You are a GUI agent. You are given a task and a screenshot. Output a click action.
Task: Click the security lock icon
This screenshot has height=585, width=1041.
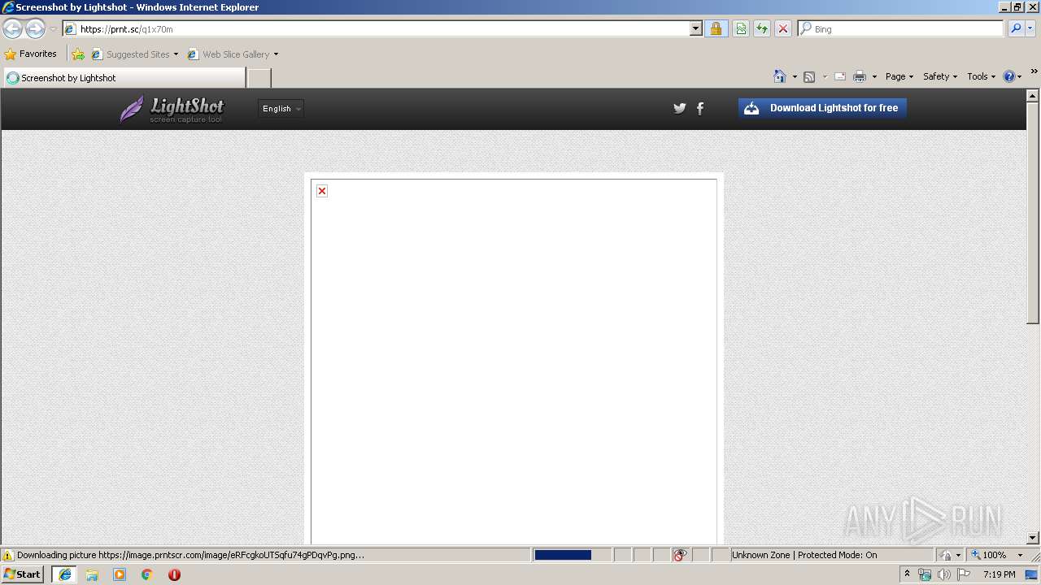[716, 29]
